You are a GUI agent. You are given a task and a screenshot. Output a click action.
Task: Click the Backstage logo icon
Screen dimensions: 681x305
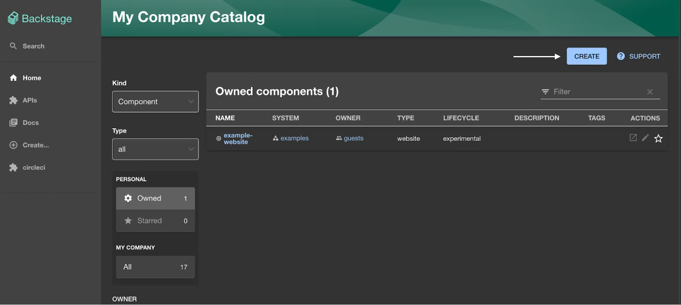click(x=13, y=18)
